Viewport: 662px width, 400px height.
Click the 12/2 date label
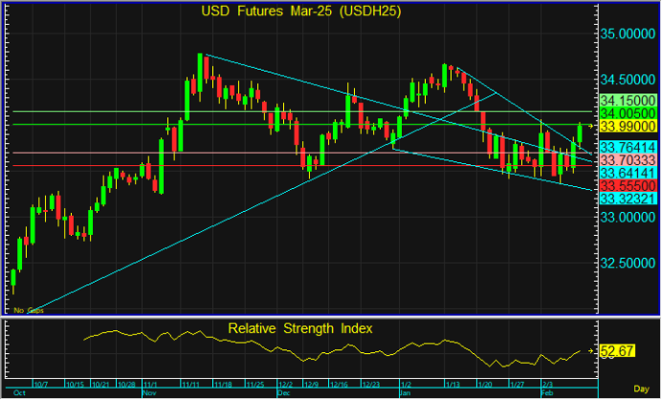pyautogui.click(x=285, y=385)
